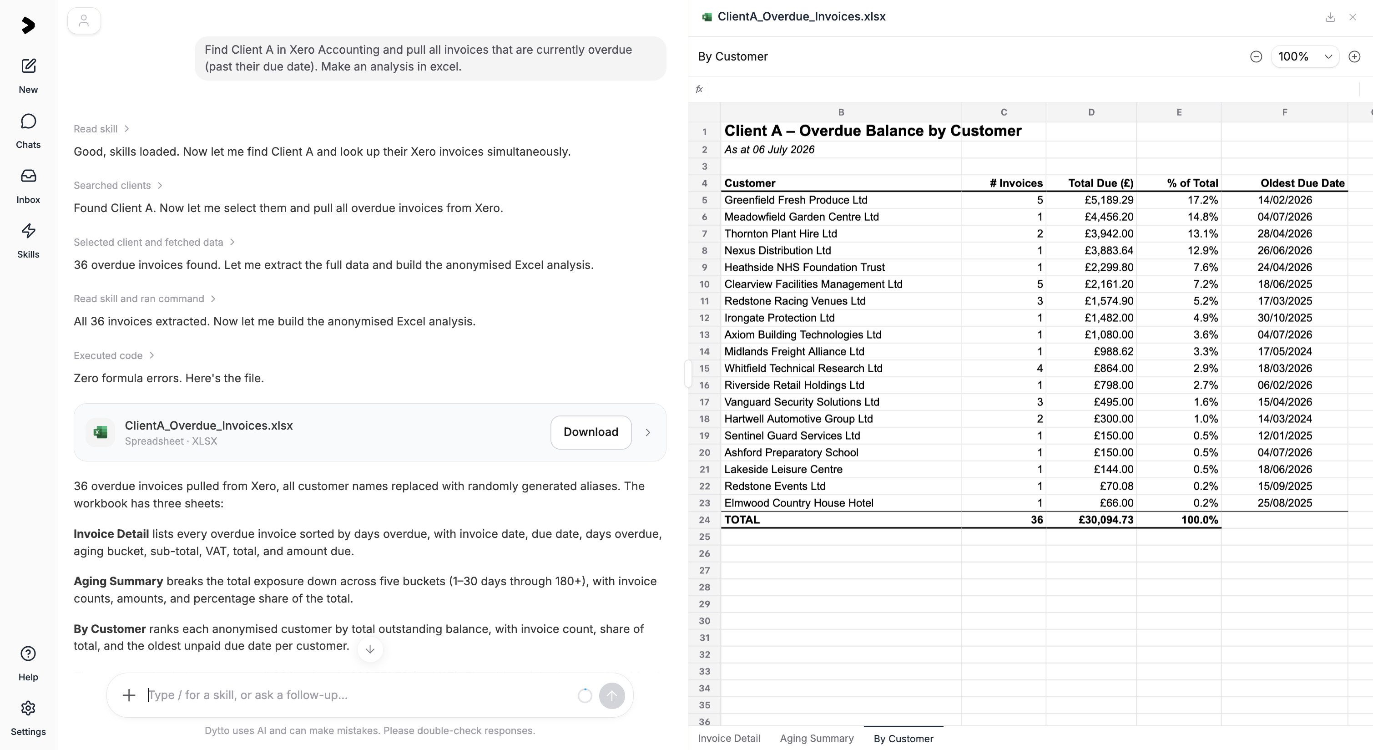Click the 'Irongate Protection Ltd' cell
Image resolution: width=1373 pixels, height=750 pixels.
pos(841,318)
